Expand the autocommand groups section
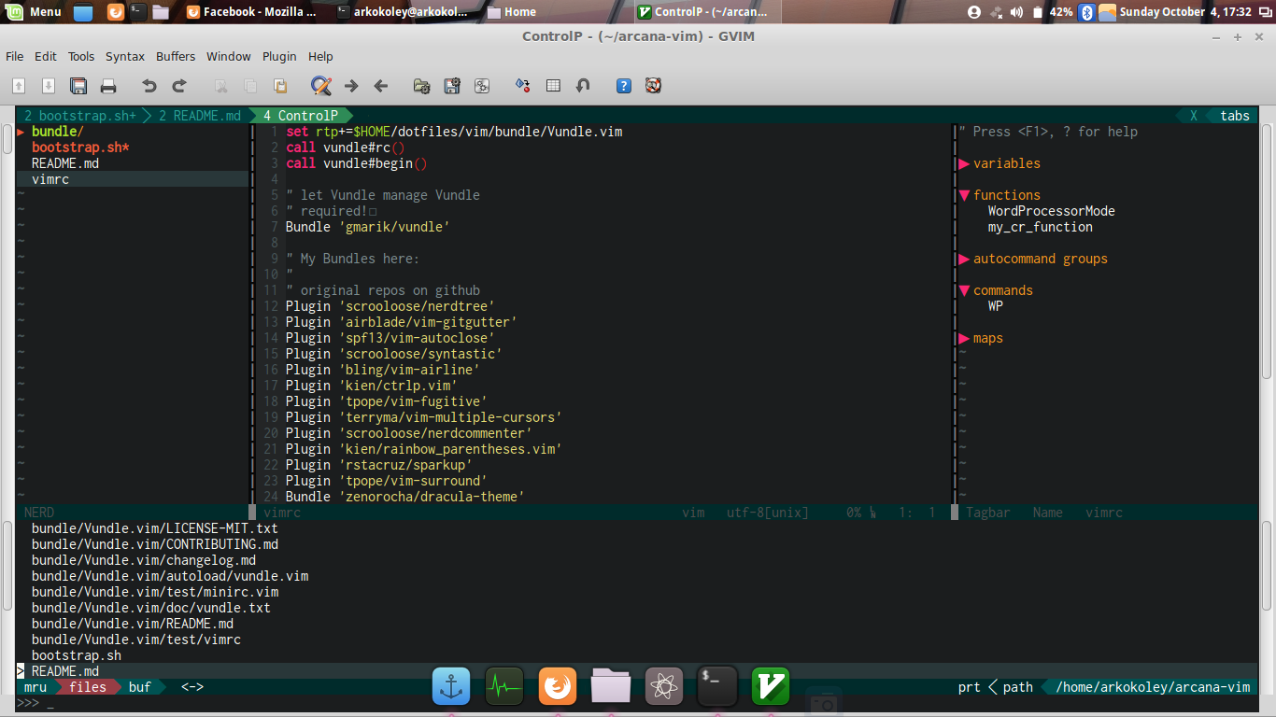 point(964,259)
